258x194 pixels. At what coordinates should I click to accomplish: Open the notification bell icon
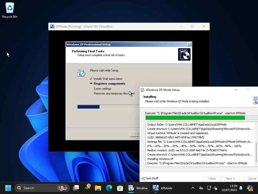(x=241, y=188)
